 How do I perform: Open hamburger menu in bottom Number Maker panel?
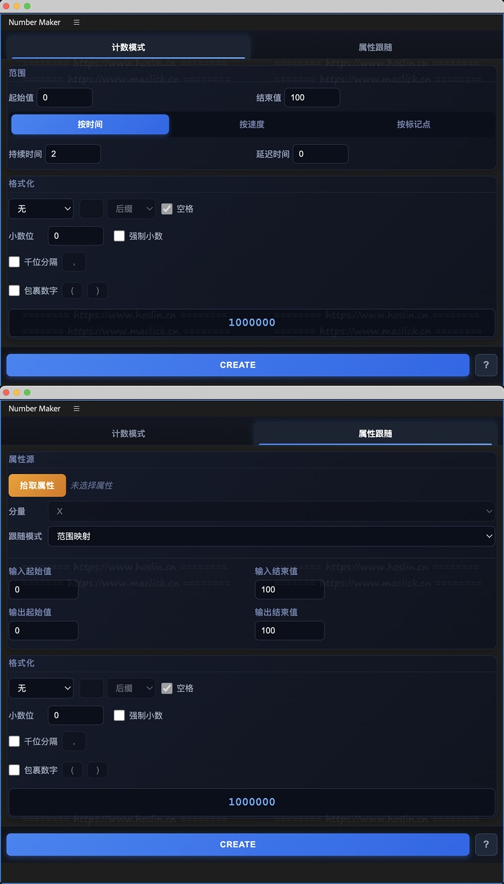[x=77, y=409]
